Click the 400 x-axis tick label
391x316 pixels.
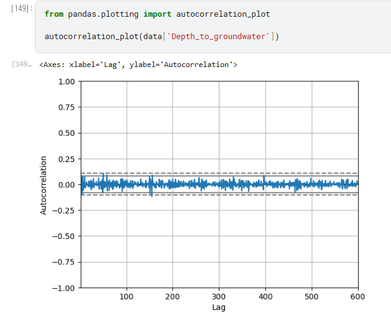pyautogui.click(x=265, y=297)
